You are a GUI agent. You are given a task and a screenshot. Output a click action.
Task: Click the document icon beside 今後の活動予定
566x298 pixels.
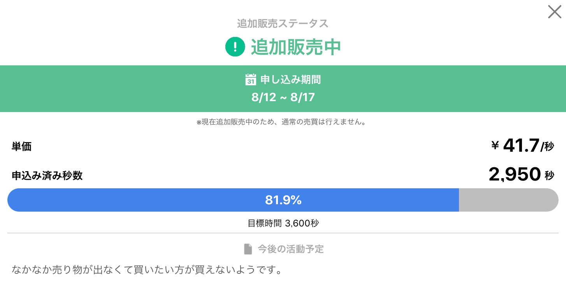coord(248,249)
